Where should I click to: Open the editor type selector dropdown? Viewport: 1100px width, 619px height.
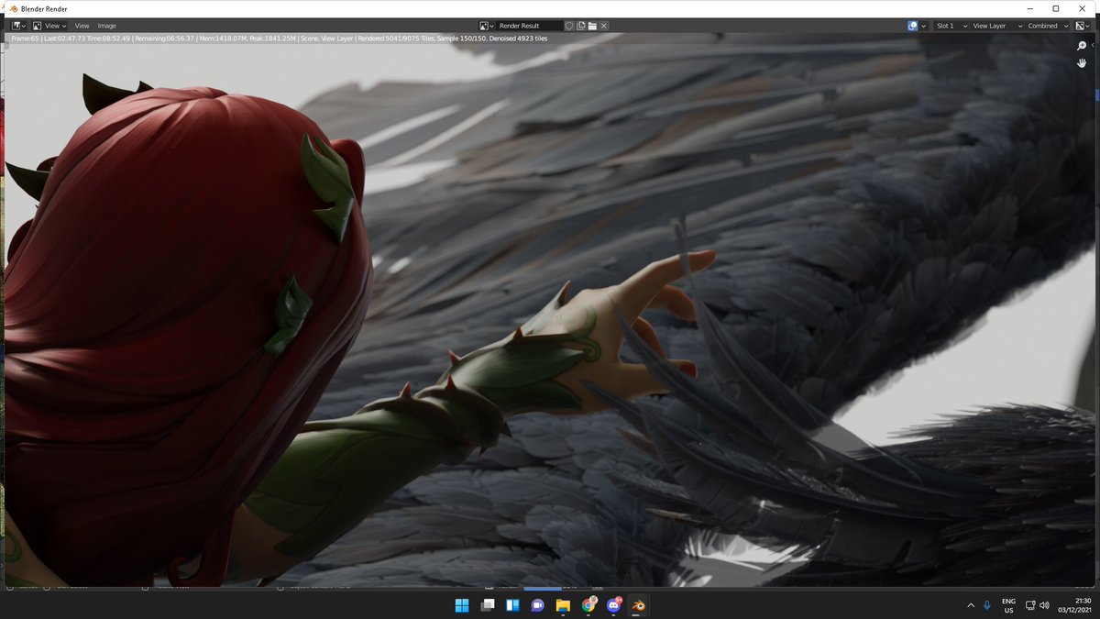20,26
